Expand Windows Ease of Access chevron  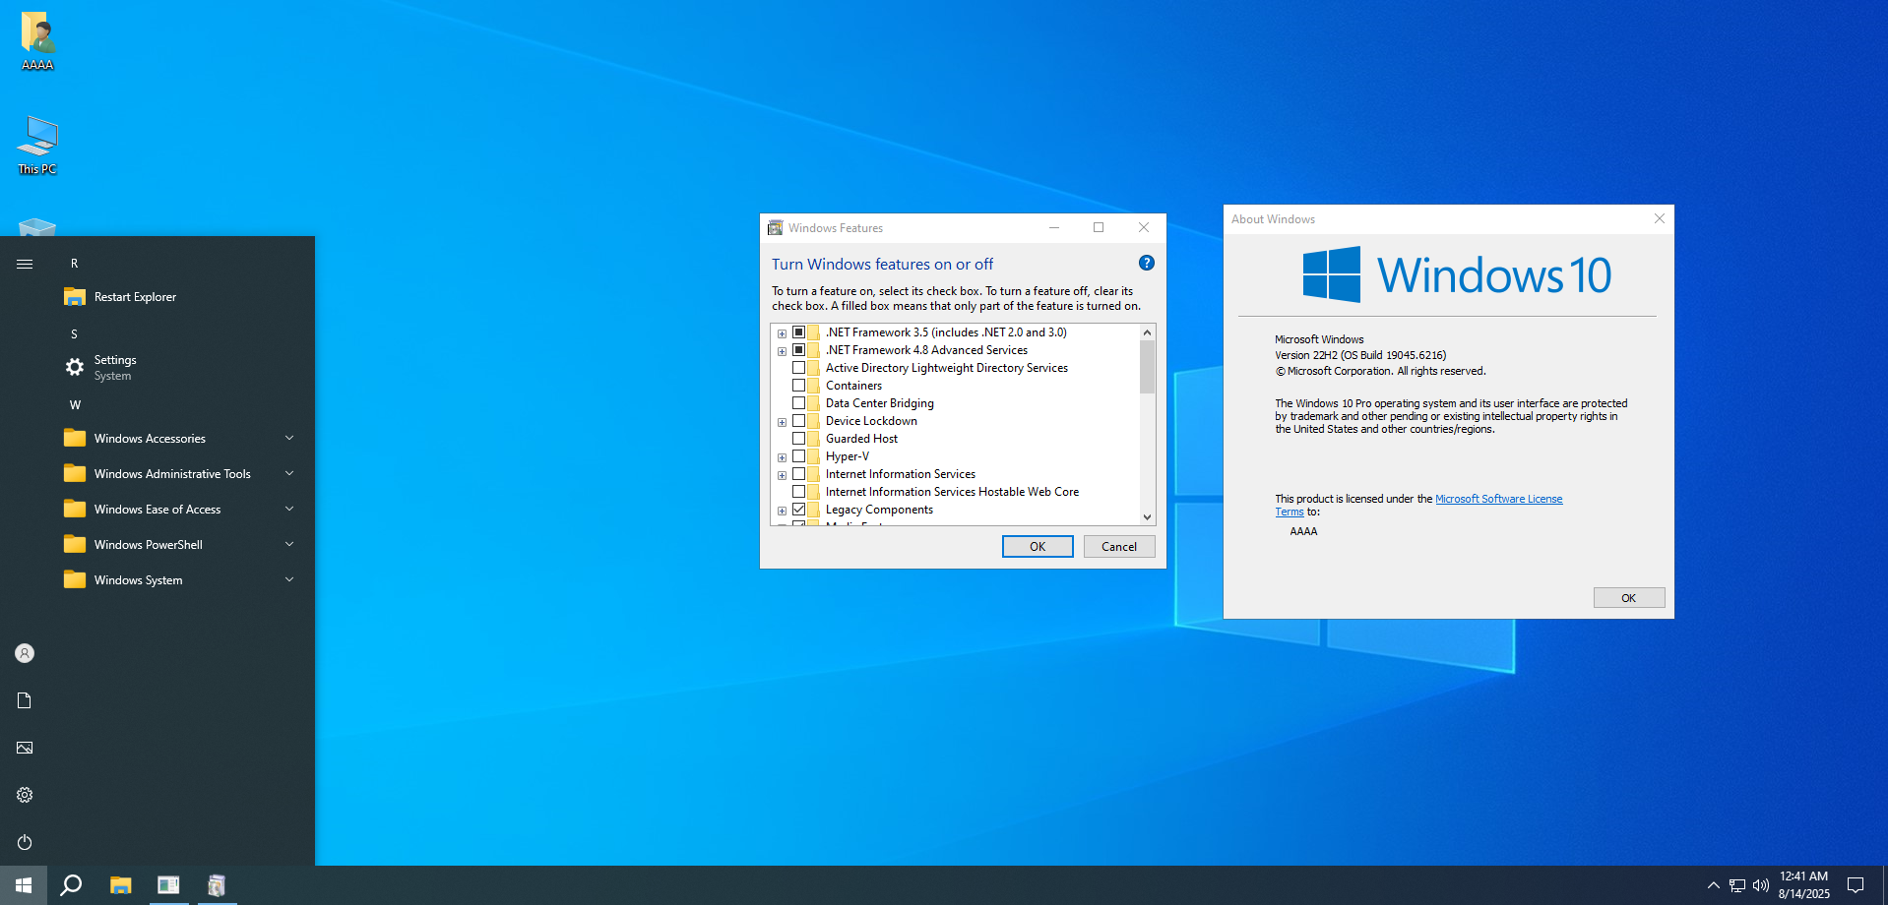tap(289, 509)
